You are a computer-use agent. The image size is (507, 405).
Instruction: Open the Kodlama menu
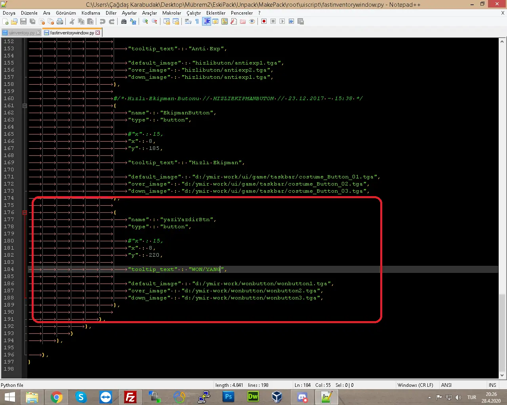[x=91, y=13]
